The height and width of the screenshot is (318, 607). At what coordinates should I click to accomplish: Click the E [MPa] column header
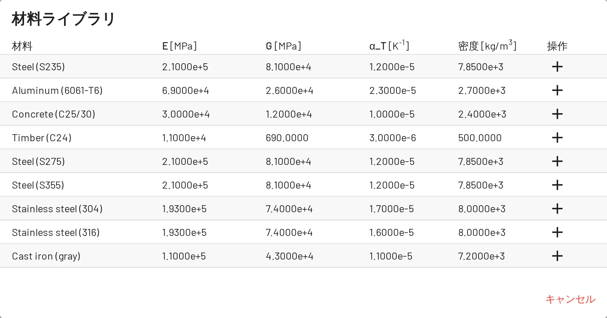[x=180, y=46]
